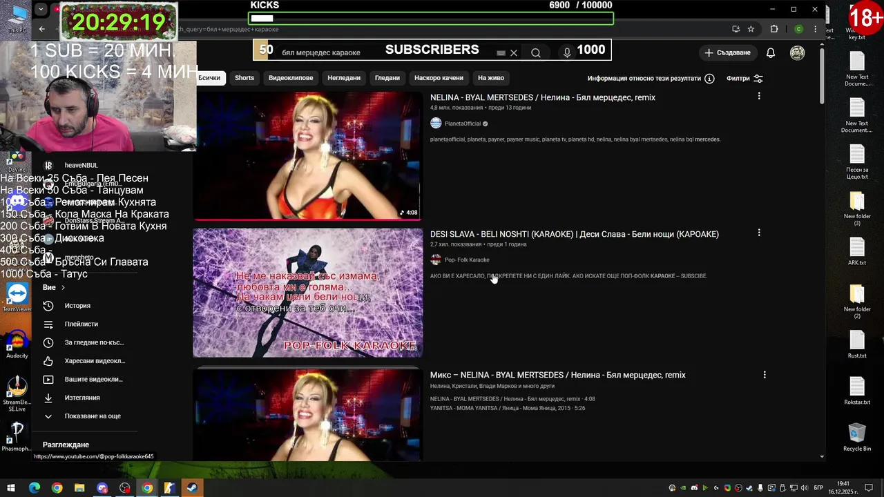Open heaveNBUL subscription channel
The image size is (884, 497).
point(81,166)
